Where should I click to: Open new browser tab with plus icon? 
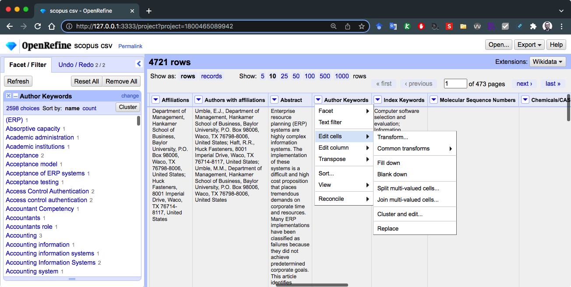pos(149,10)
